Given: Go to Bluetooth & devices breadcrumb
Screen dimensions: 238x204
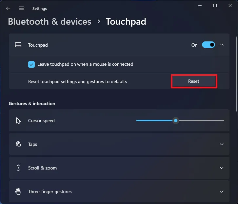Looking at the screenshot, I should (50, 21).
